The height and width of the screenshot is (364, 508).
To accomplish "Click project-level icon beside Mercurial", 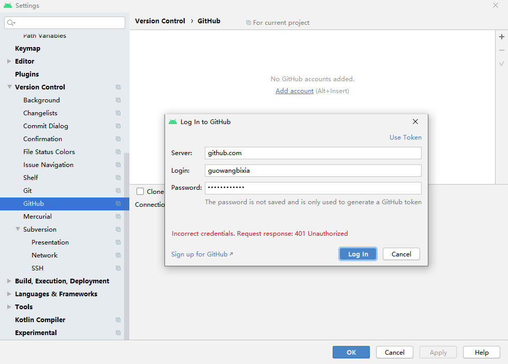I will (x=118, y=216).
